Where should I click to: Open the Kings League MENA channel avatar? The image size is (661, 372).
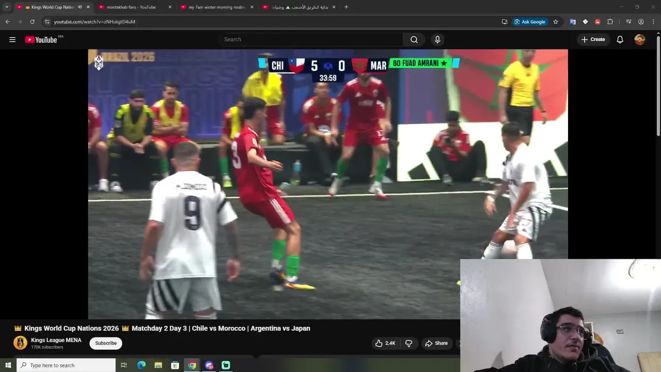[x=20, y=343]
